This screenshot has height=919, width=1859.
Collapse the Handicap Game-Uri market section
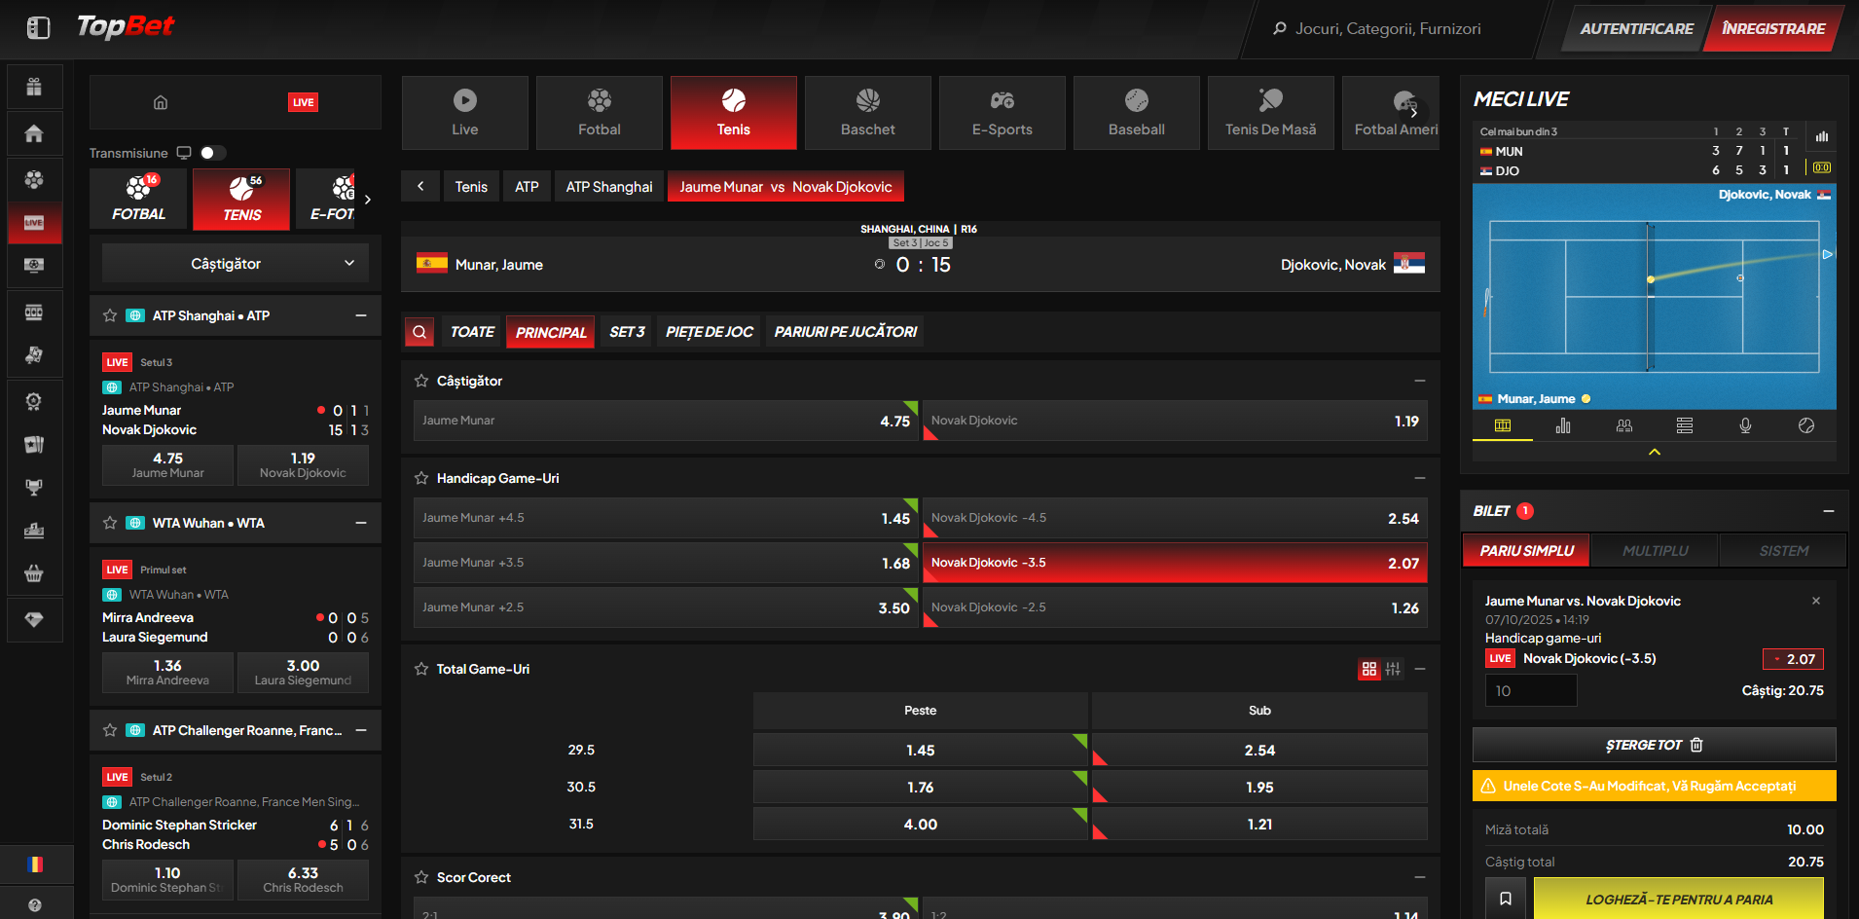point(1419,478)
